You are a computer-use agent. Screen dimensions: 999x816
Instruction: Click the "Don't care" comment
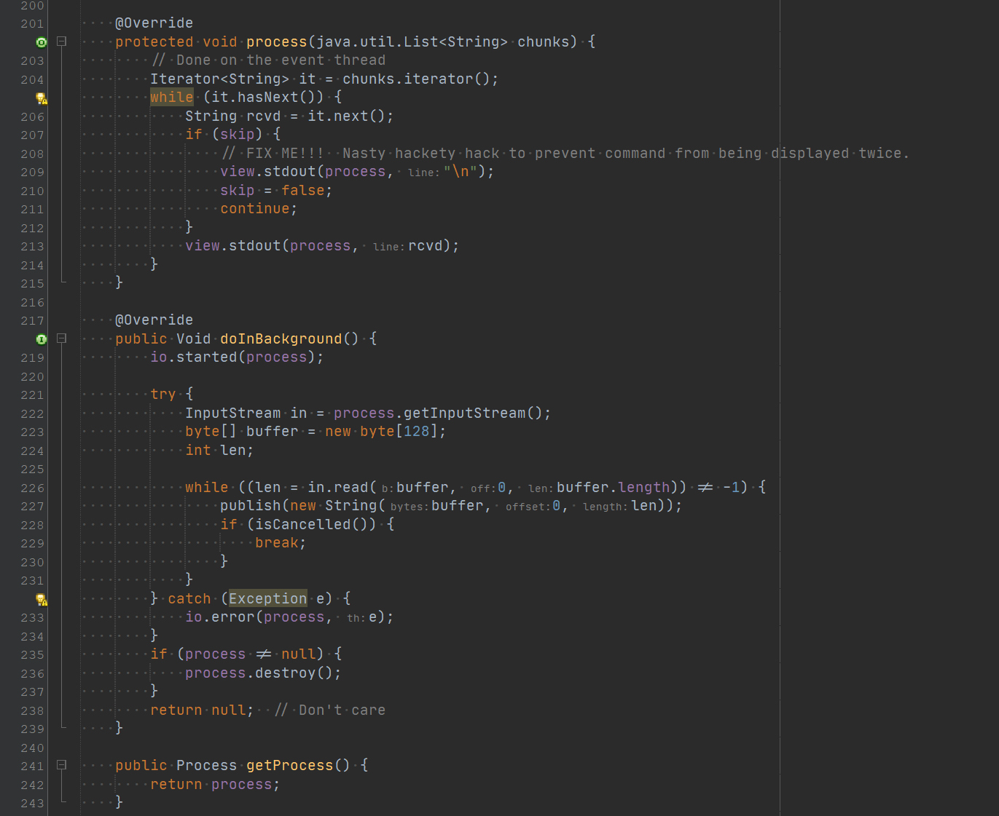tap(342, 710)
